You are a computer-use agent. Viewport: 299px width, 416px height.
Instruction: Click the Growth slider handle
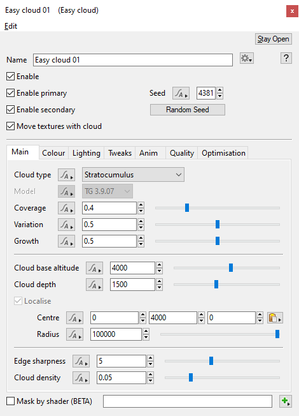coord(218,241)
